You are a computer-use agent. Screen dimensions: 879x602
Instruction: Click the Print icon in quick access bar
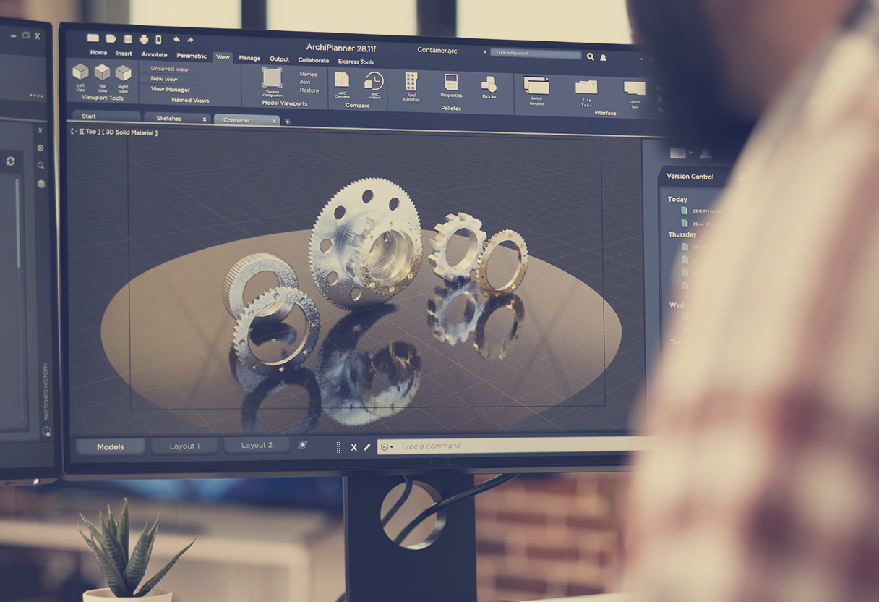(x=144, y=39)
